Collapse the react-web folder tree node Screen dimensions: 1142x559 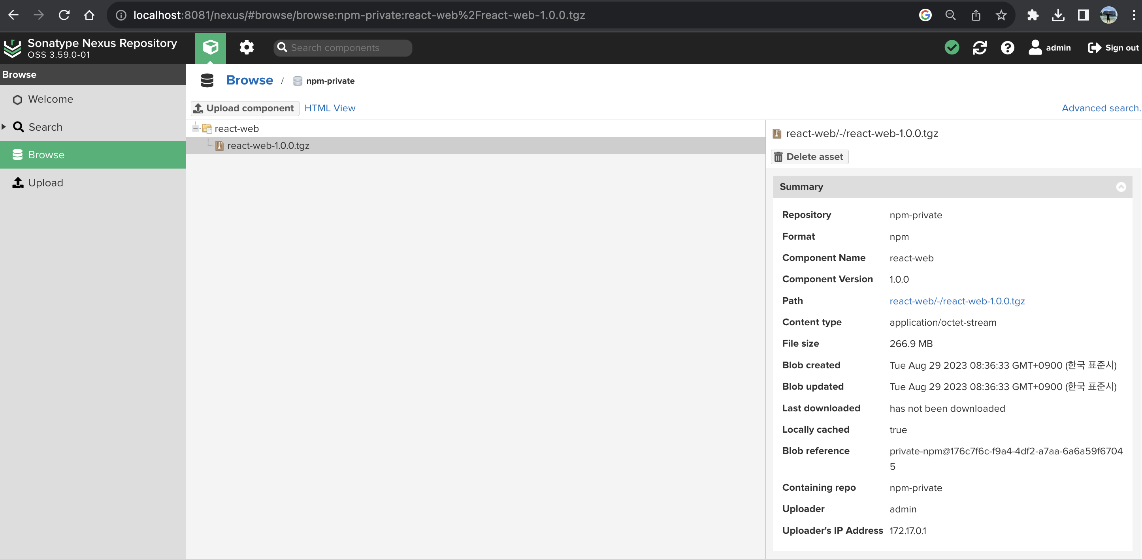click(x=196, y=128)
